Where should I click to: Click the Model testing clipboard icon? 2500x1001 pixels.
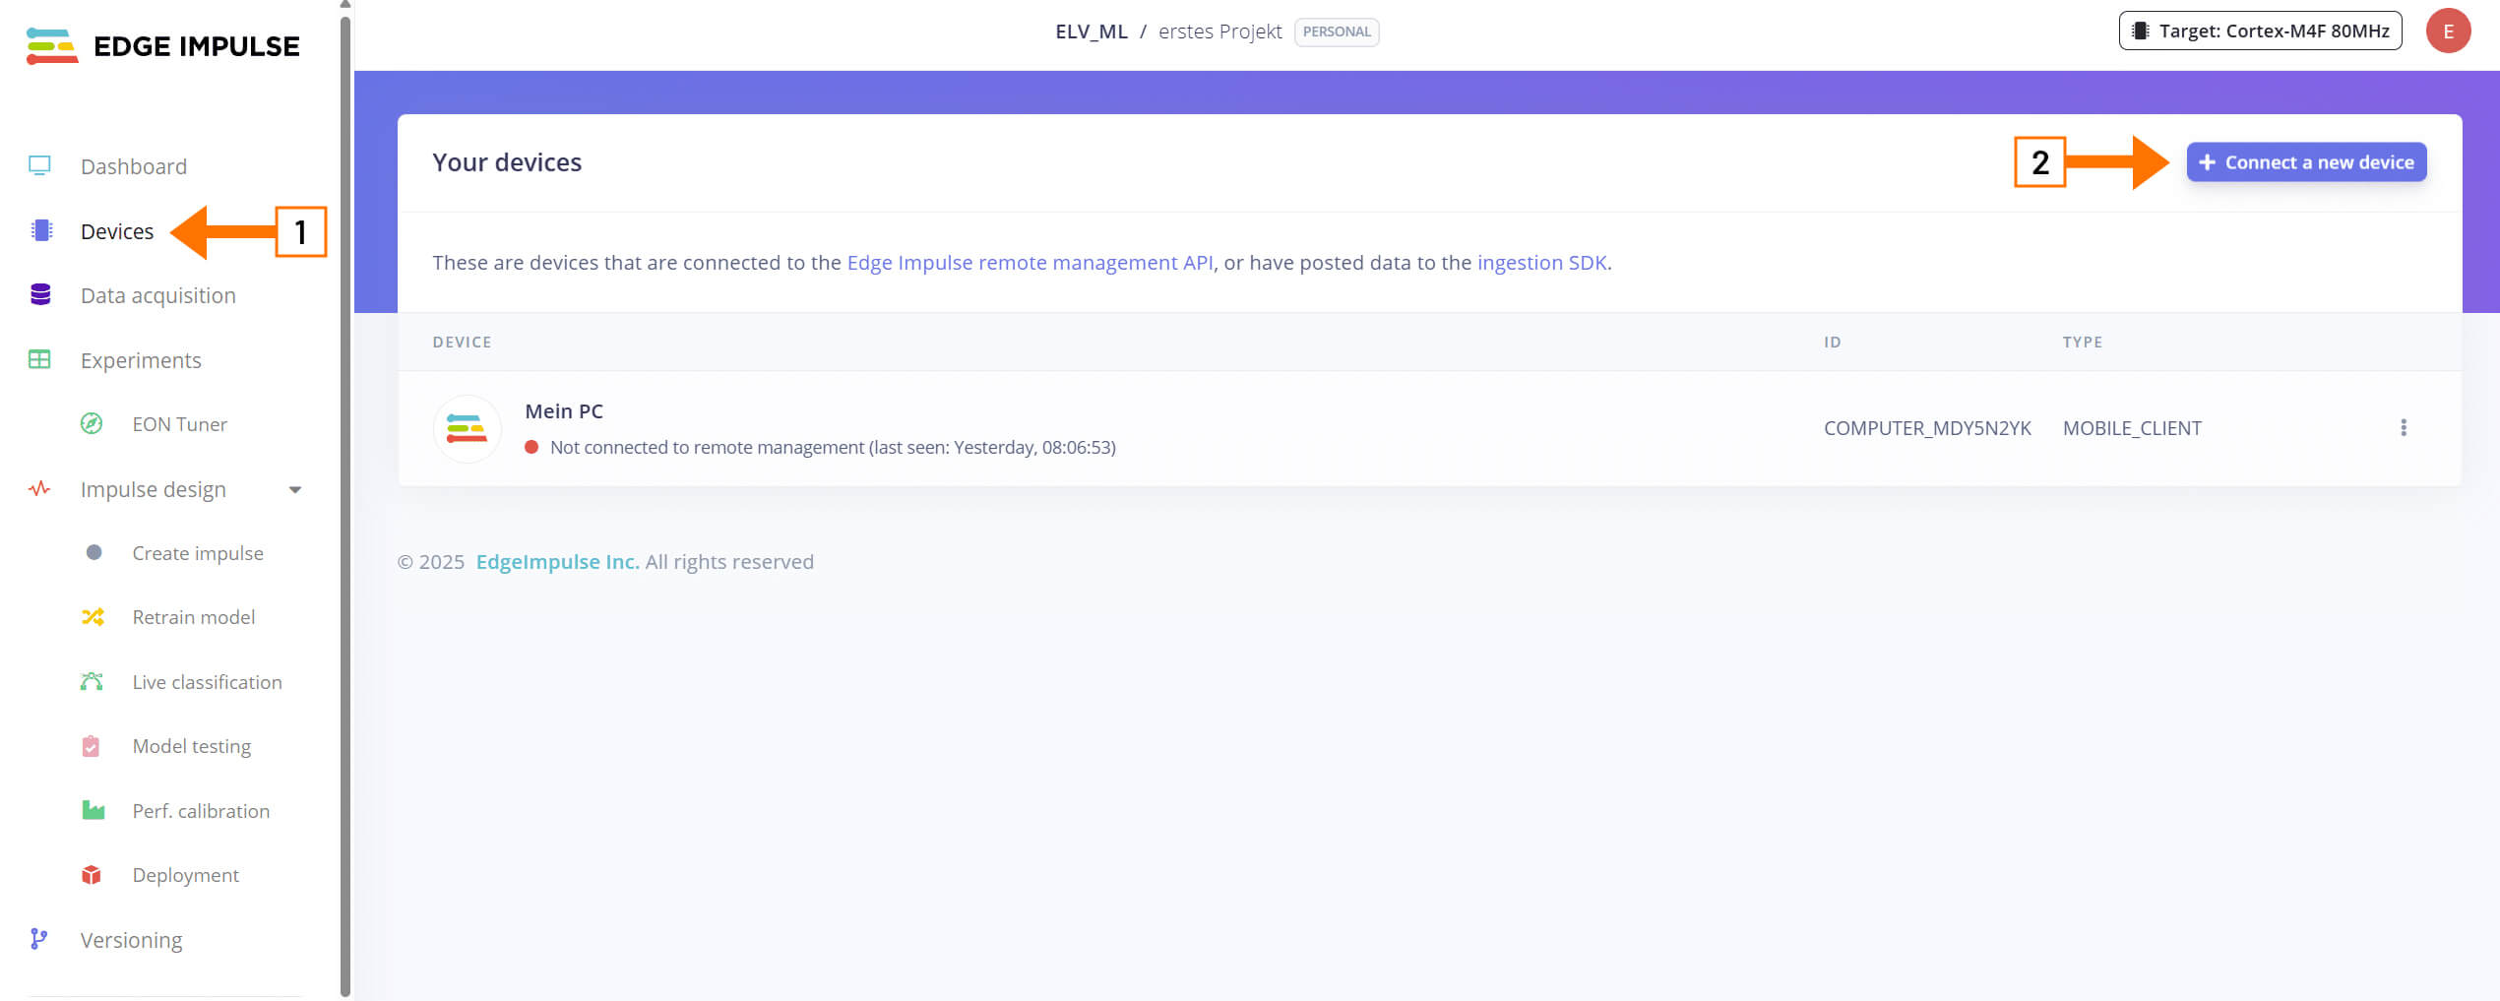[91, 746]
